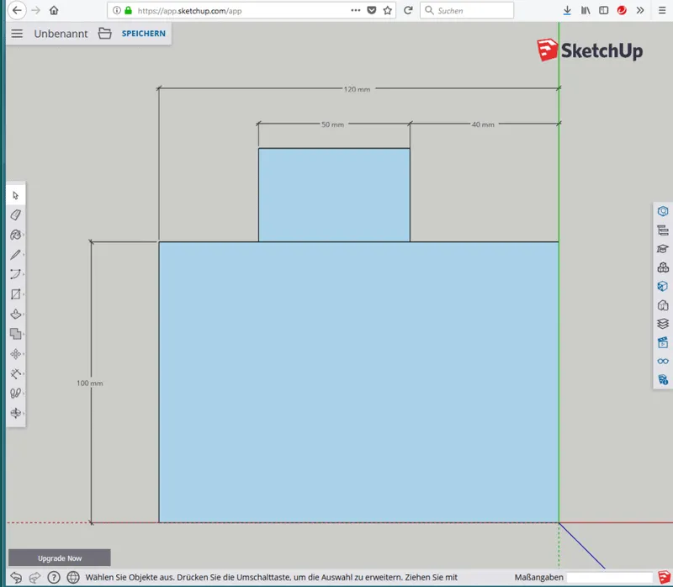Open the Components panel on the right
This screenshot has width=673, height=587.
click(663, 267)
